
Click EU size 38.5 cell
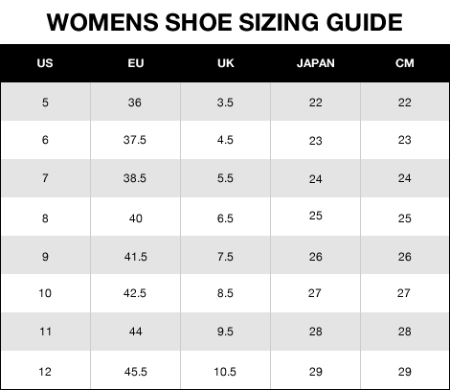point(135,178)
